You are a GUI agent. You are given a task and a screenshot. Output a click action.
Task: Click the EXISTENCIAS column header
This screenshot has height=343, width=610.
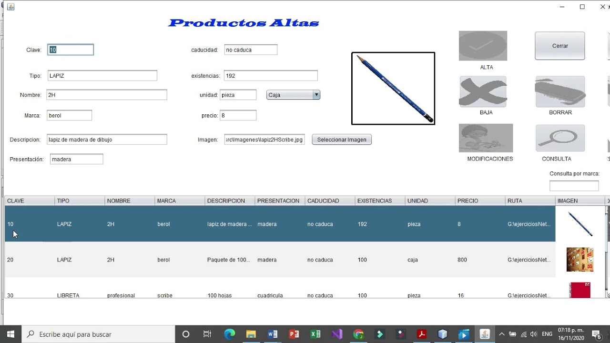point(380,201)
